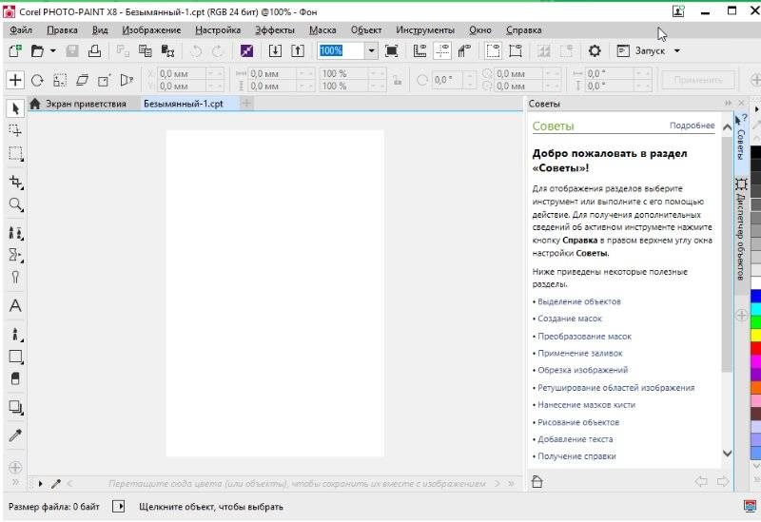
Task: Click the Open folder icon
Action: [x=37, y=50]
